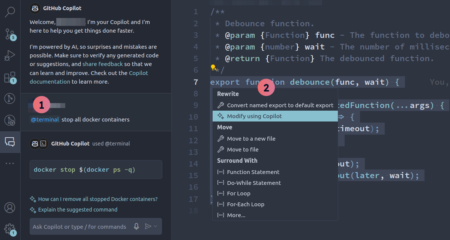Click the 'used @terminal' label
Screen dimensions: 450x240
tap(111, 144)
